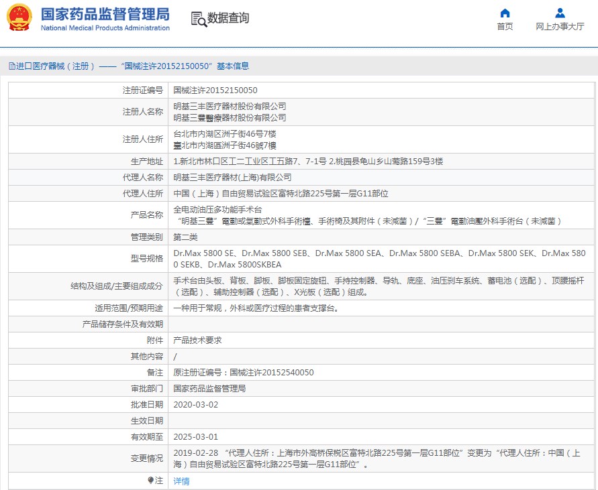Image resolution: width=598 pixels, height=490 pixels.
Task: Click 原注册证编号：国械注许20152540050 remark
Action: [x=244, y=373]
